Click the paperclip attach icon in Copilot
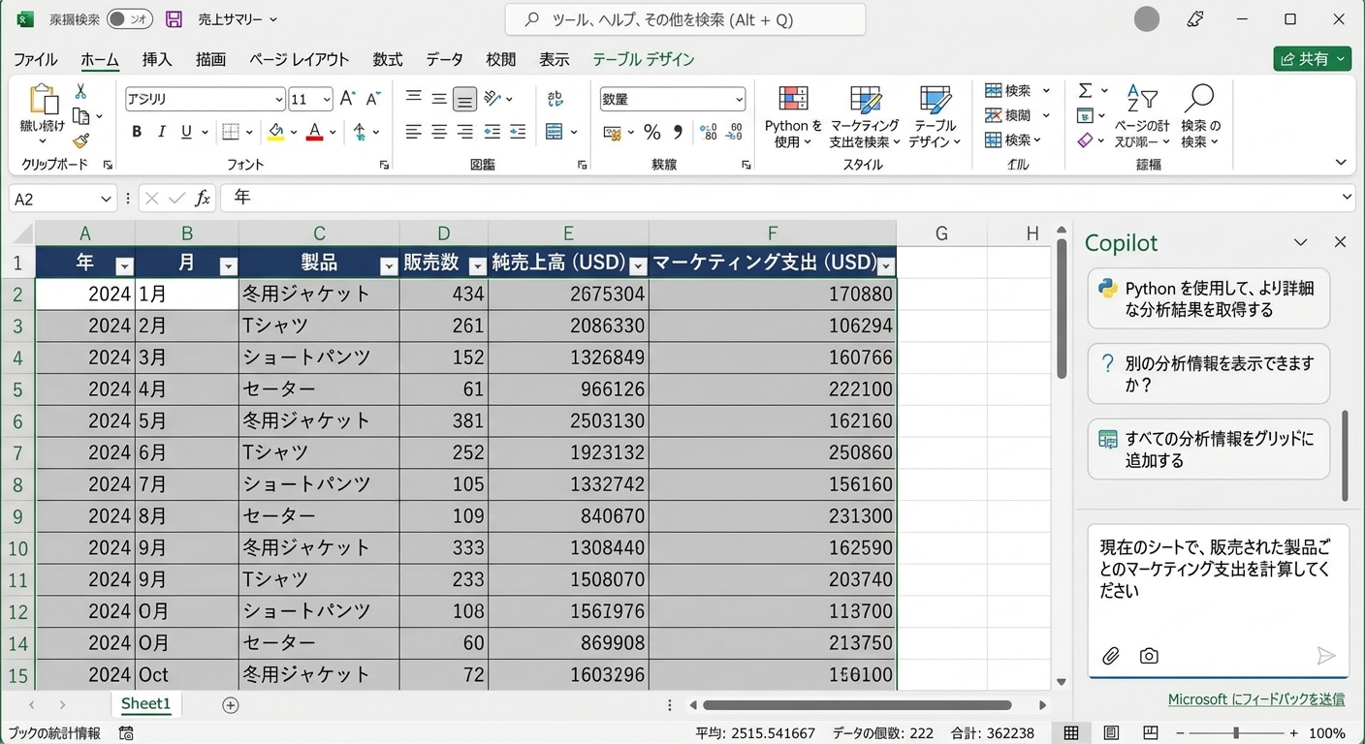 pyautogui.click(x=1111, y=656)
